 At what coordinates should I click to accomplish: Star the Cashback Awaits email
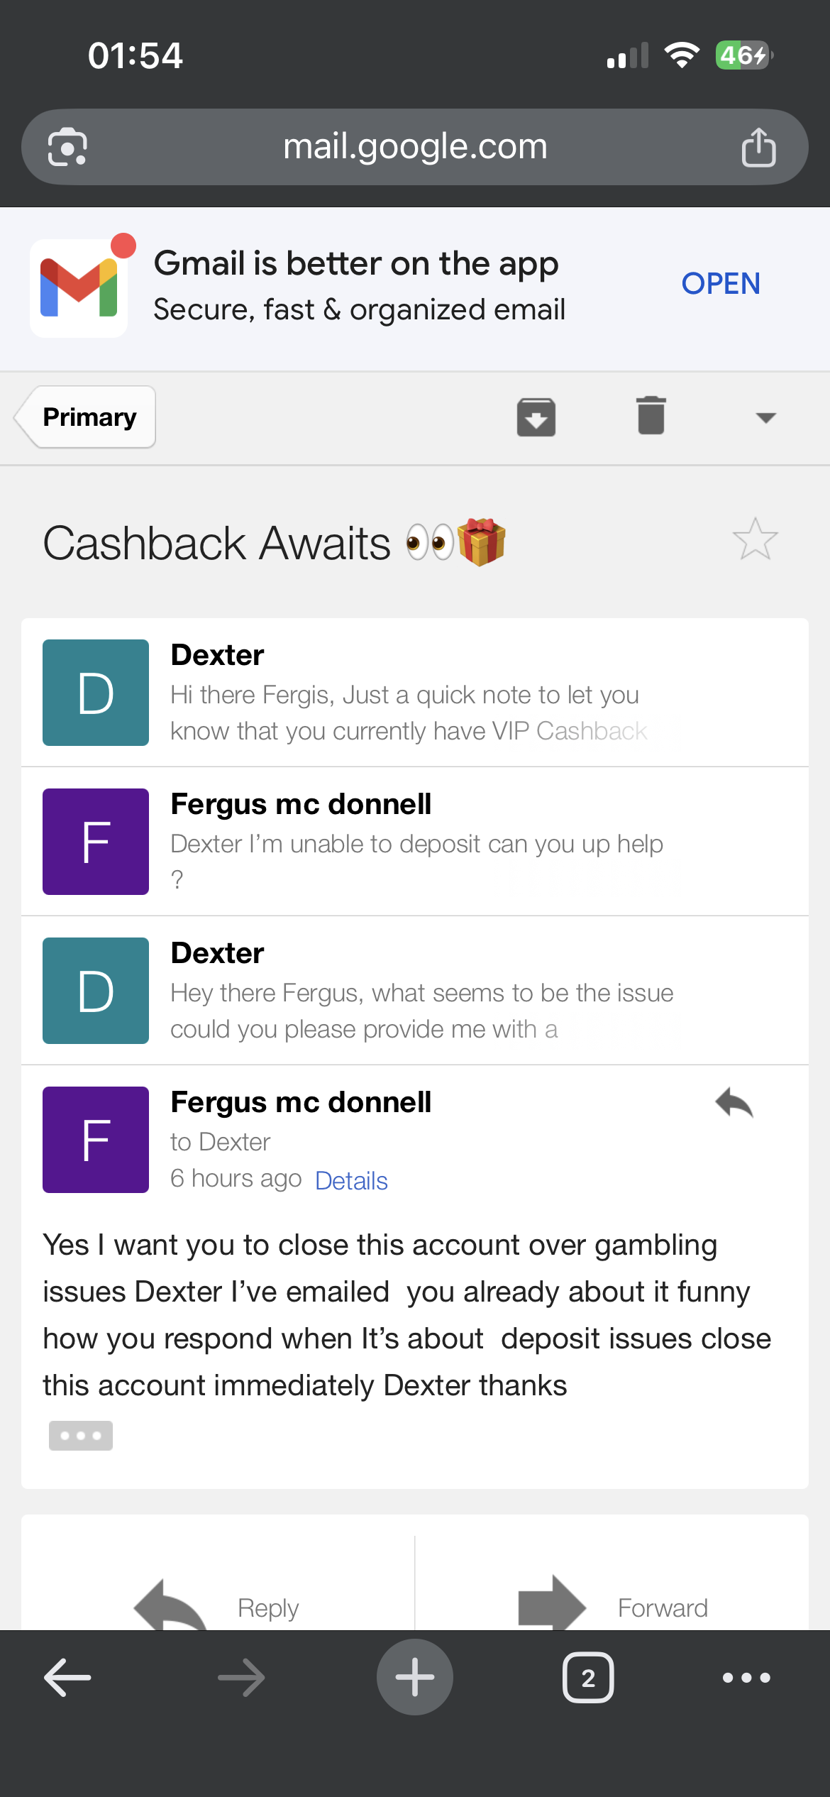point(755,539)
